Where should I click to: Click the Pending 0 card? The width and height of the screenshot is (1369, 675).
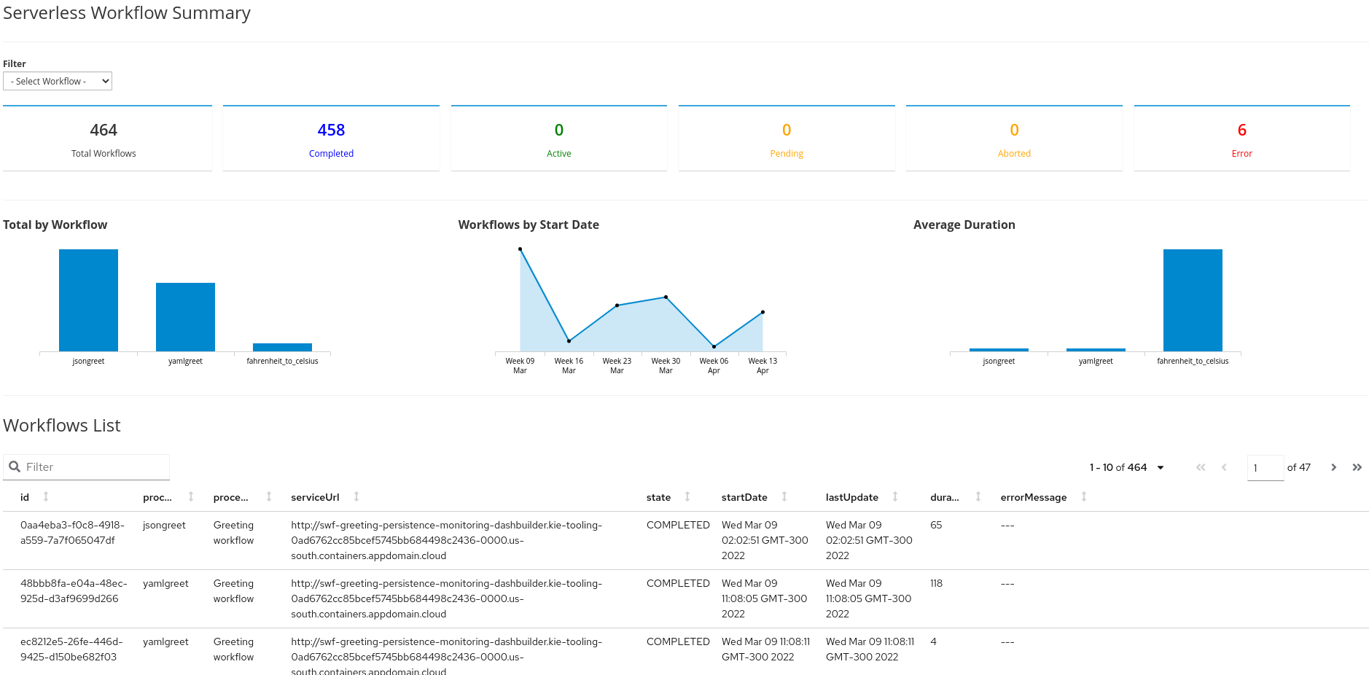[787, 138]
